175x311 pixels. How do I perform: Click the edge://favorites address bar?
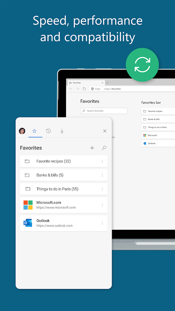pos(132,89)
